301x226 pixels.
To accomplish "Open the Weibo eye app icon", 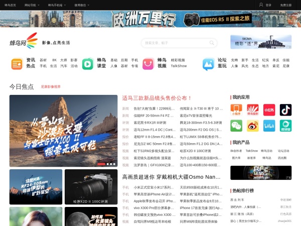I will point(253,126).
